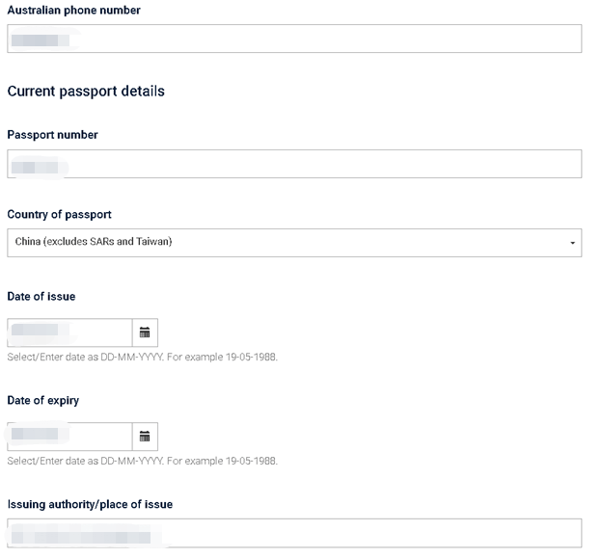Open the Date of issue calendar picker
The width and height of the screenshot is (602, 558).
[145, 332]
